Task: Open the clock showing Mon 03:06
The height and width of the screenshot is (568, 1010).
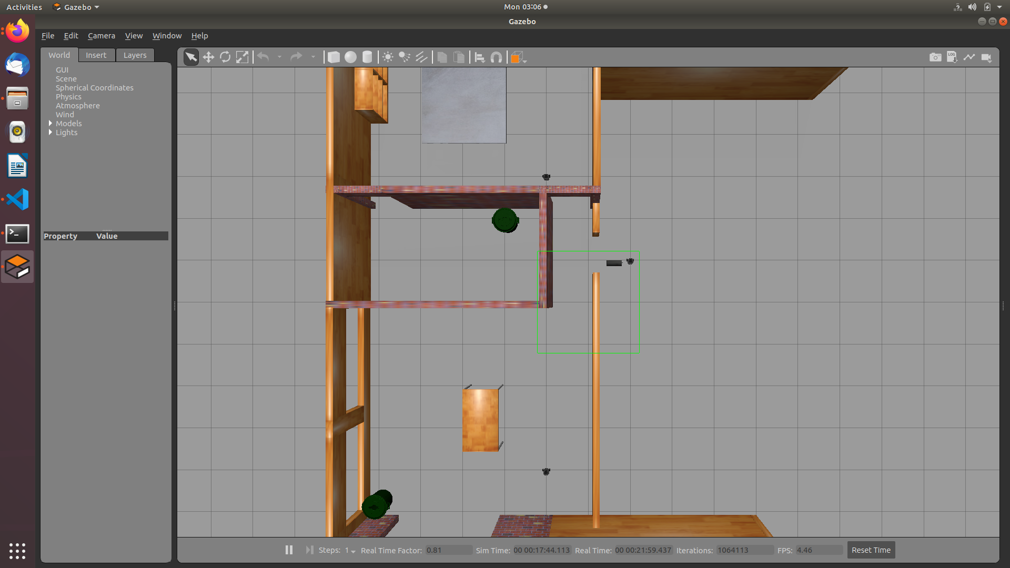Action: (x=525, y=7)
